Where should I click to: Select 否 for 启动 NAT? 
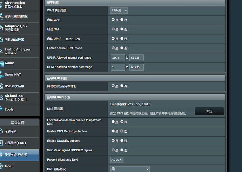pyautogui.click(x=122, y=29)
